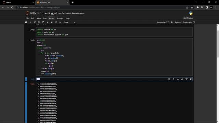Open a new browser tab
Screen dimensions: 219x123
click(x=73, y=2)
